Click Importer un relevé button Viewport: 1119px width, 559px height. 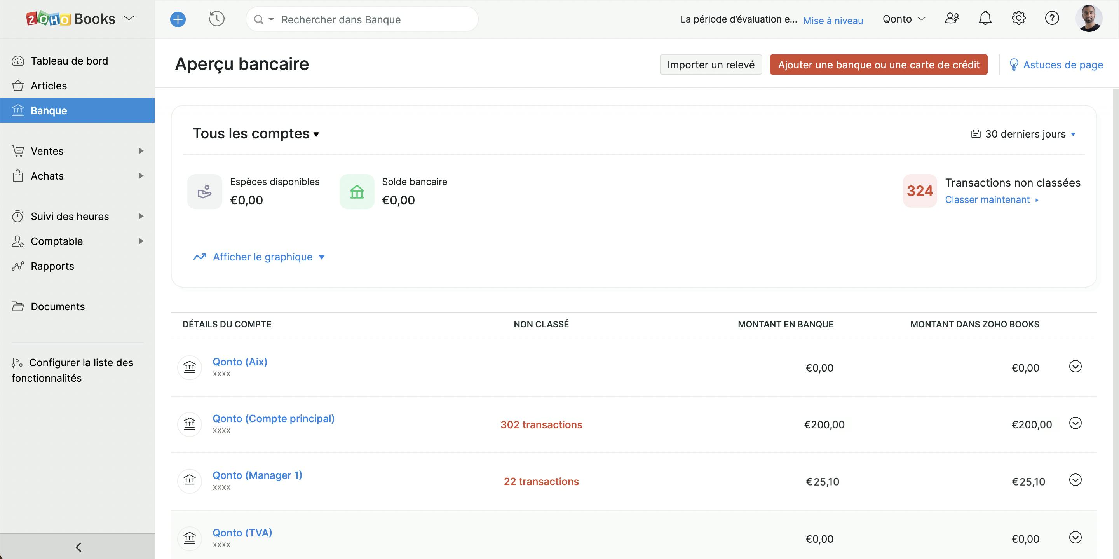click(x=710, y=65)
